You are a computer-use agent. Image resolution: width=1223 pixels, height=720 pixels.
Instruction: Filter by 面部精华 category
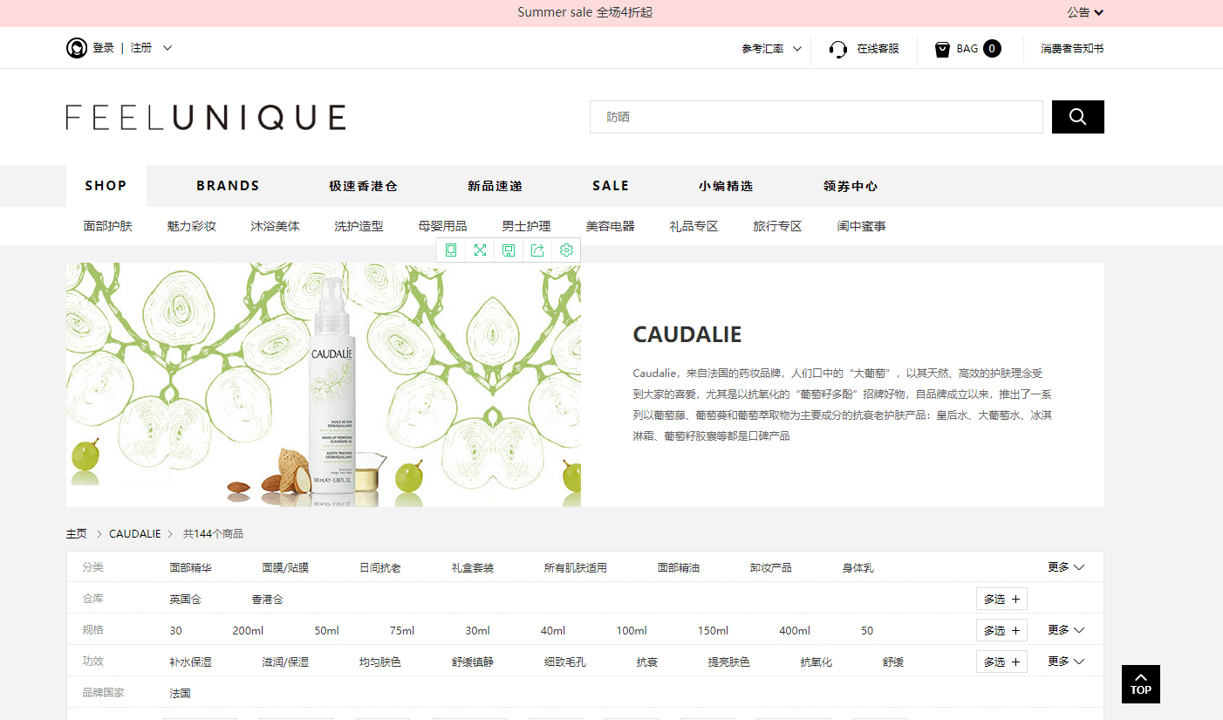[191, 567]
